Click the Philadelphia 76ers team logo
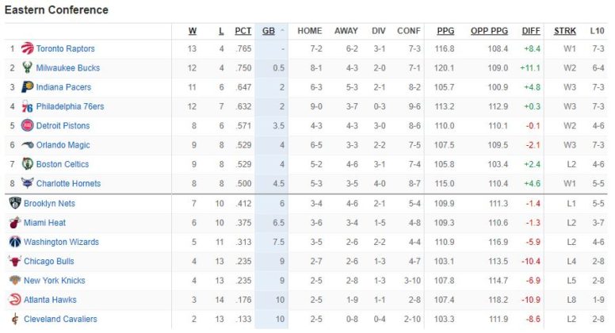 pyautogui.click(x=28, y=106)
